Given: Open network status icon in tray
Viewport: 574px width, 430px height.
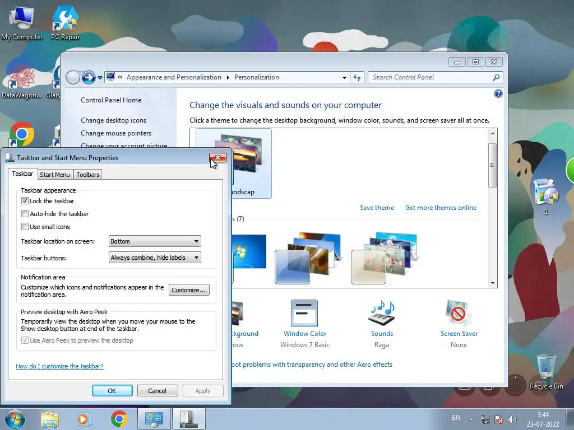Looking at the screenshot, I should coord(485,419).
